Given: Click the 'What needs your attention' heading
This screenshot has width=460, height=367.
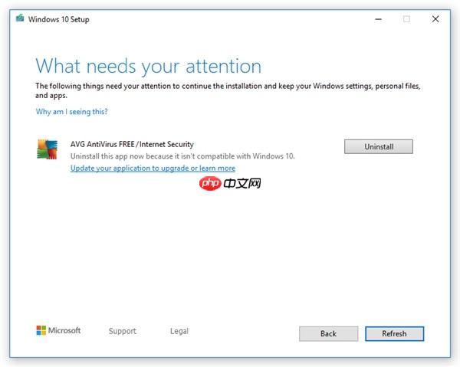Looking at the screenshot, I should tap(149, 66).
